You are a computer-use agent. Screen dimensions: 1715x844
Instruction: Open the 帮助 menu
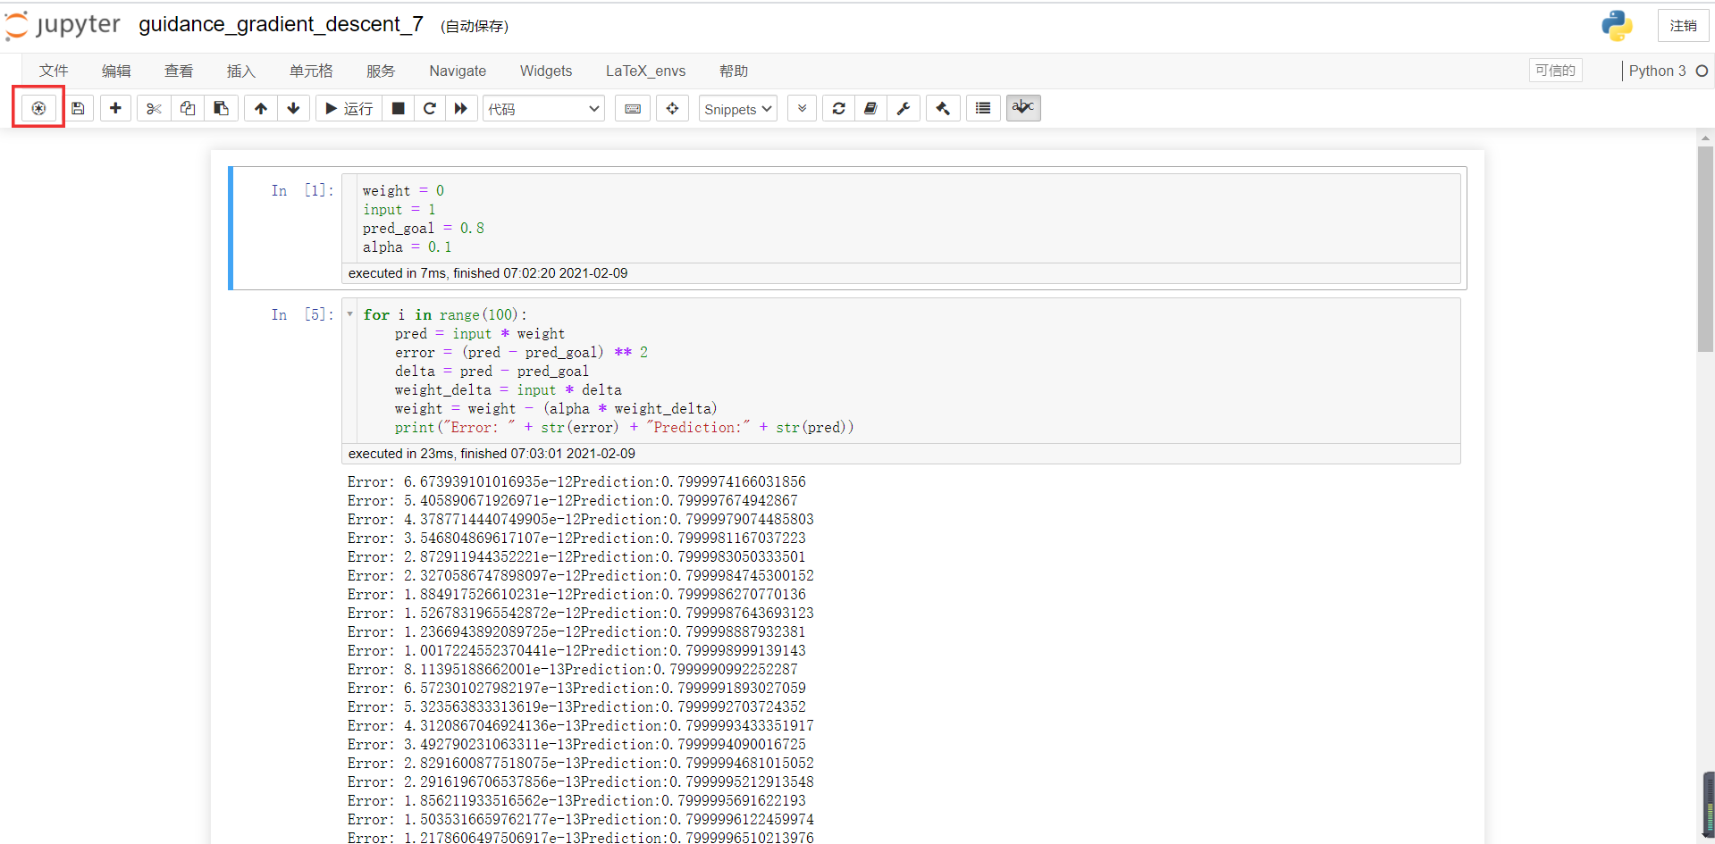click(x=734, y=71)
